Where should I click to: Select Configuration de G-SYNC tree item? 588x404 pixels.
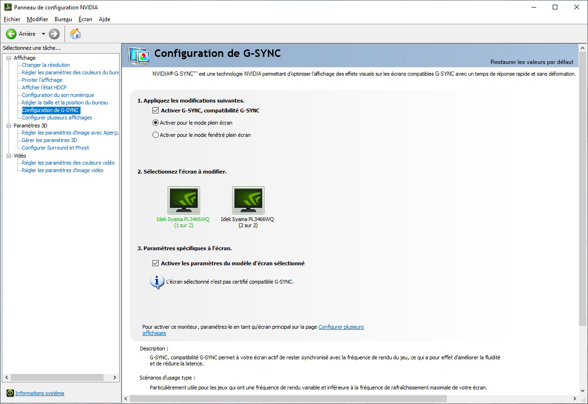pos(51,110)
